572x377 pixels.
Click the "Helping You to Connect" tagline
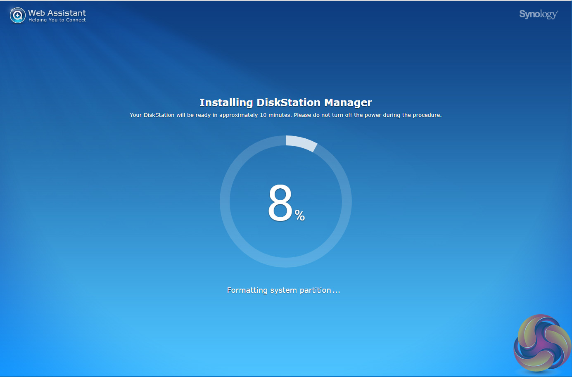(57, 20)
